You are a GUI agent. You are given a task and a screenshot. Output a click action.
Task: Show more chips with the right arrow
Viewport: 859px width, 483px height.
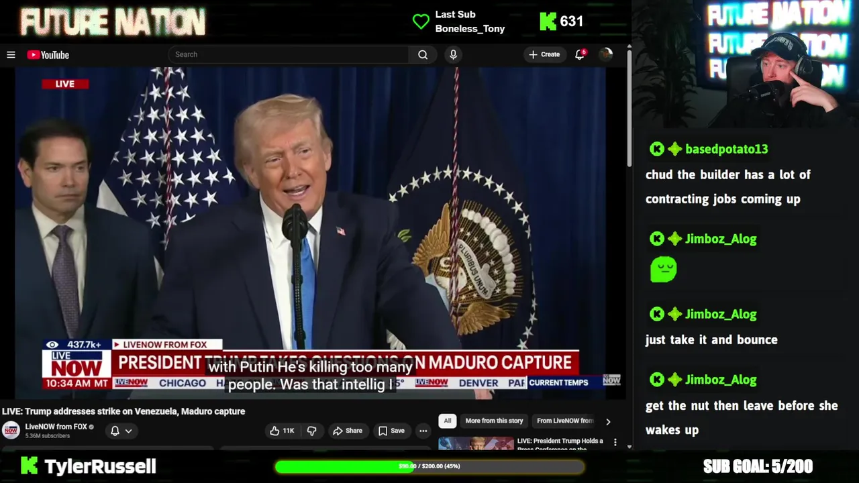(x=608, y=421)
